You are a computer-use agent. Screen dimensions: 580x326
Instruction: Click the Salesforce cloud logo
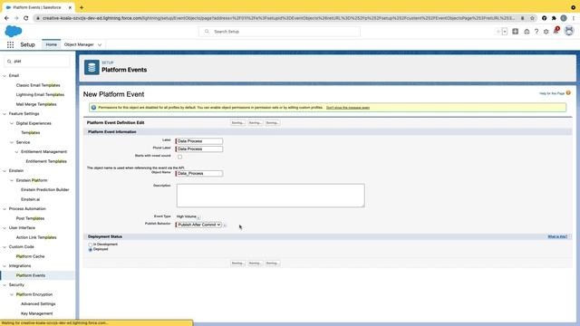(14, 32)
